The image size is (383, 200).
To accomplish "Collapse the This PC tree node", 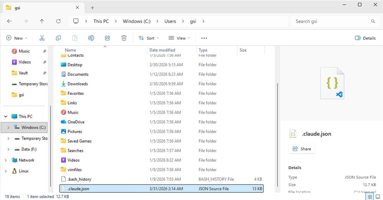I will [6, 117].
